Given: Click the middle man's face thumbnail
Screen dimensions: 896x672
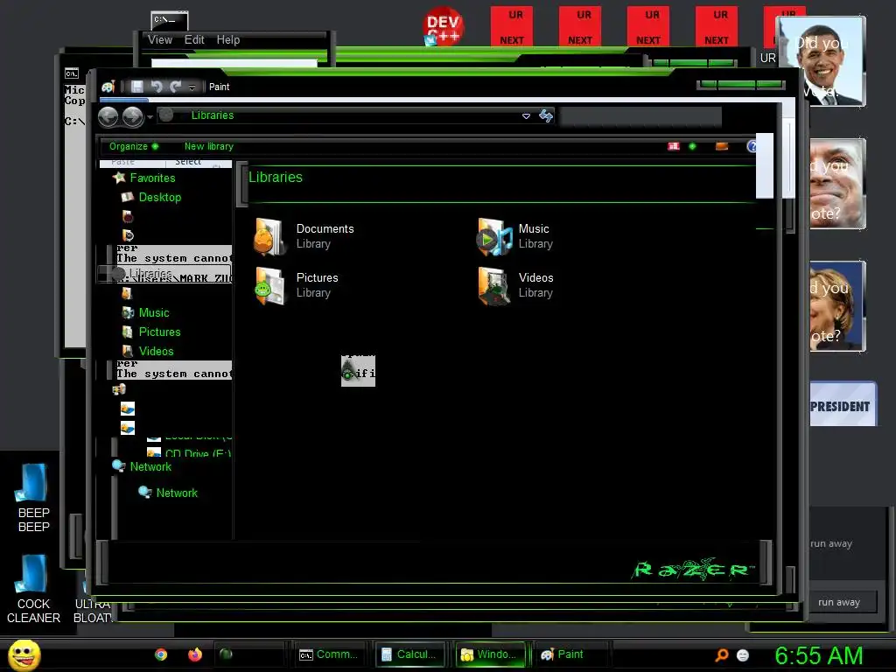Looking at the screenshot, I should (x=837, y=184).
